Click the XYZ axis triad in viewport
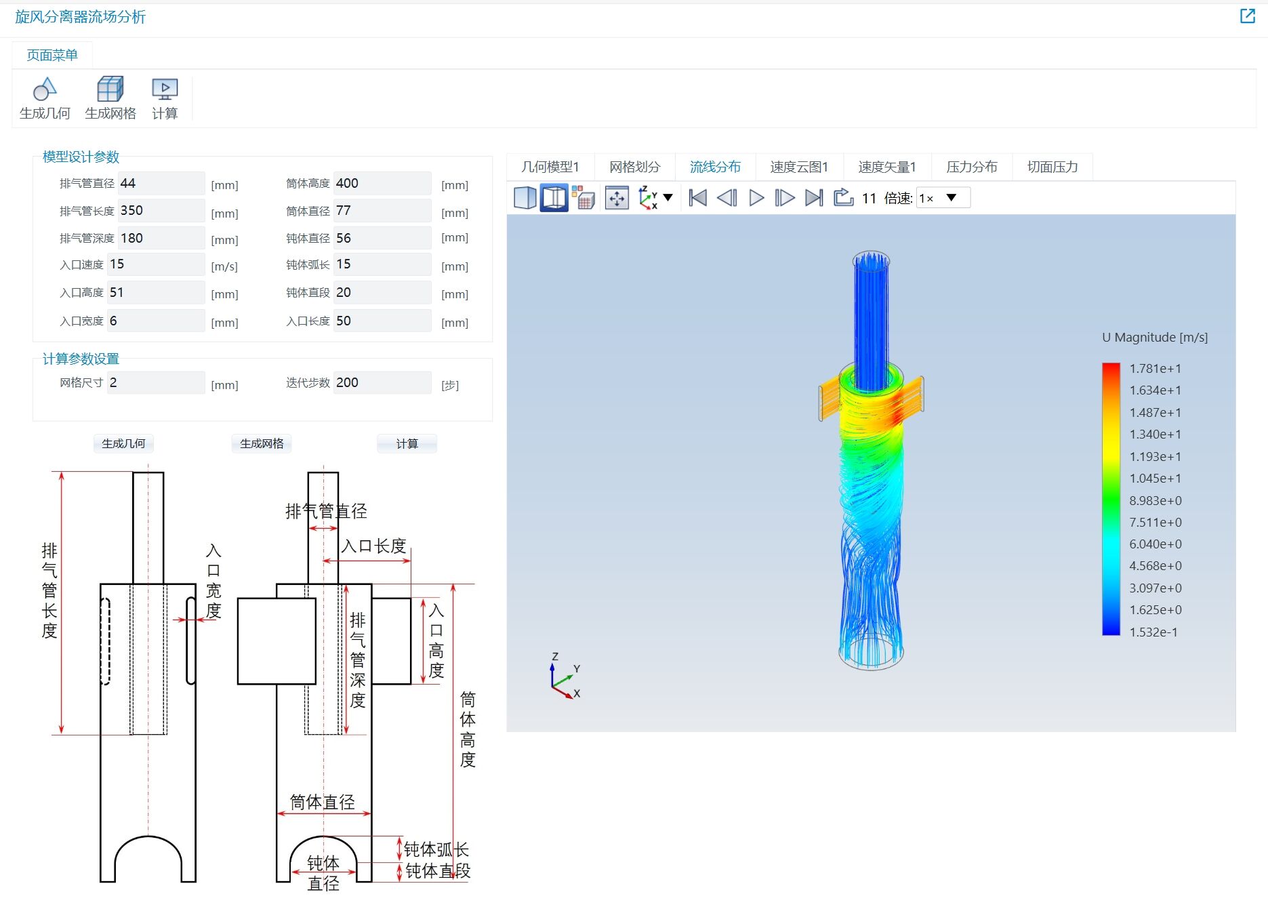The height and width of the screenshot is (909, 1268). coord(565,676)
